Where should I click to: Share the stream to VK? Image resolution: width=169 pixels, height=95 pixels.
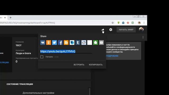tap(43, 42)
